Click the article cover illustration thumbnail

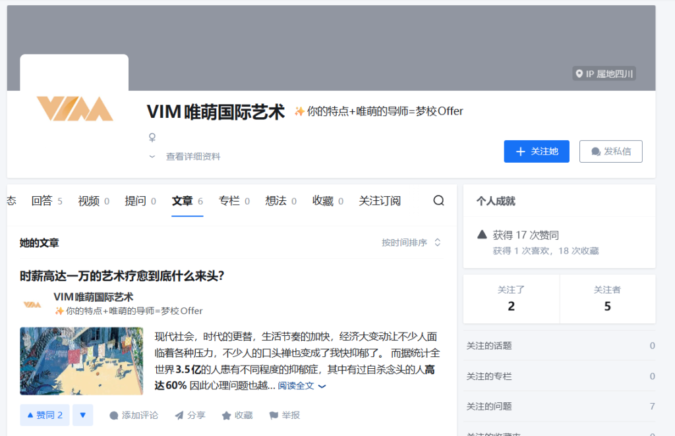point(81,361)
